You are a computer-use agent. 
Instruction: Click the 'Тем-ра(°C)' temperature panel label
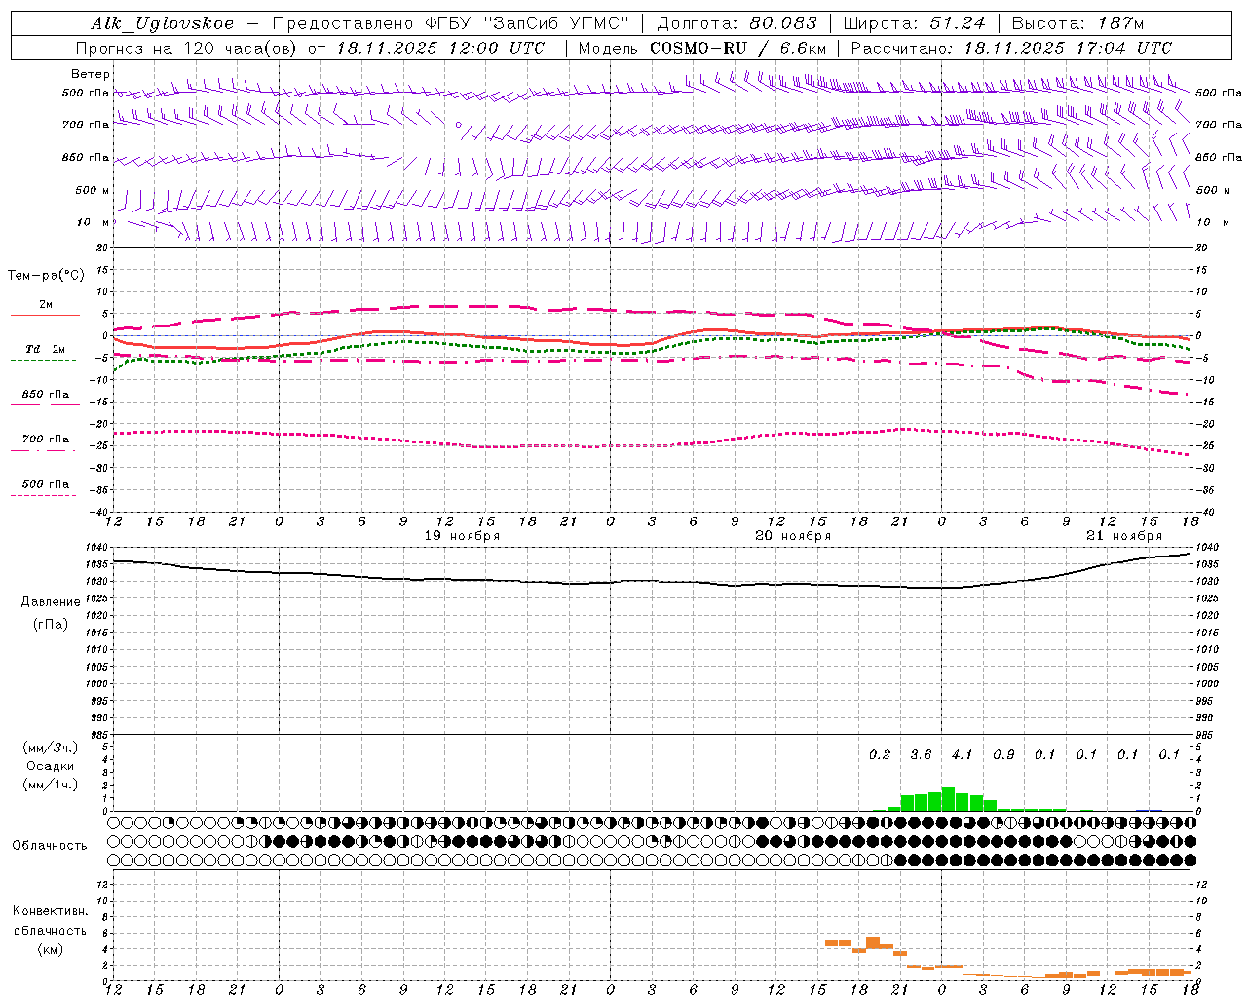click(46, 276)
